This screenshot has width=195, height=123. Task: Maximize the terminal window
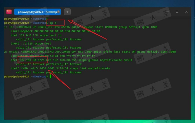point(177,12)
